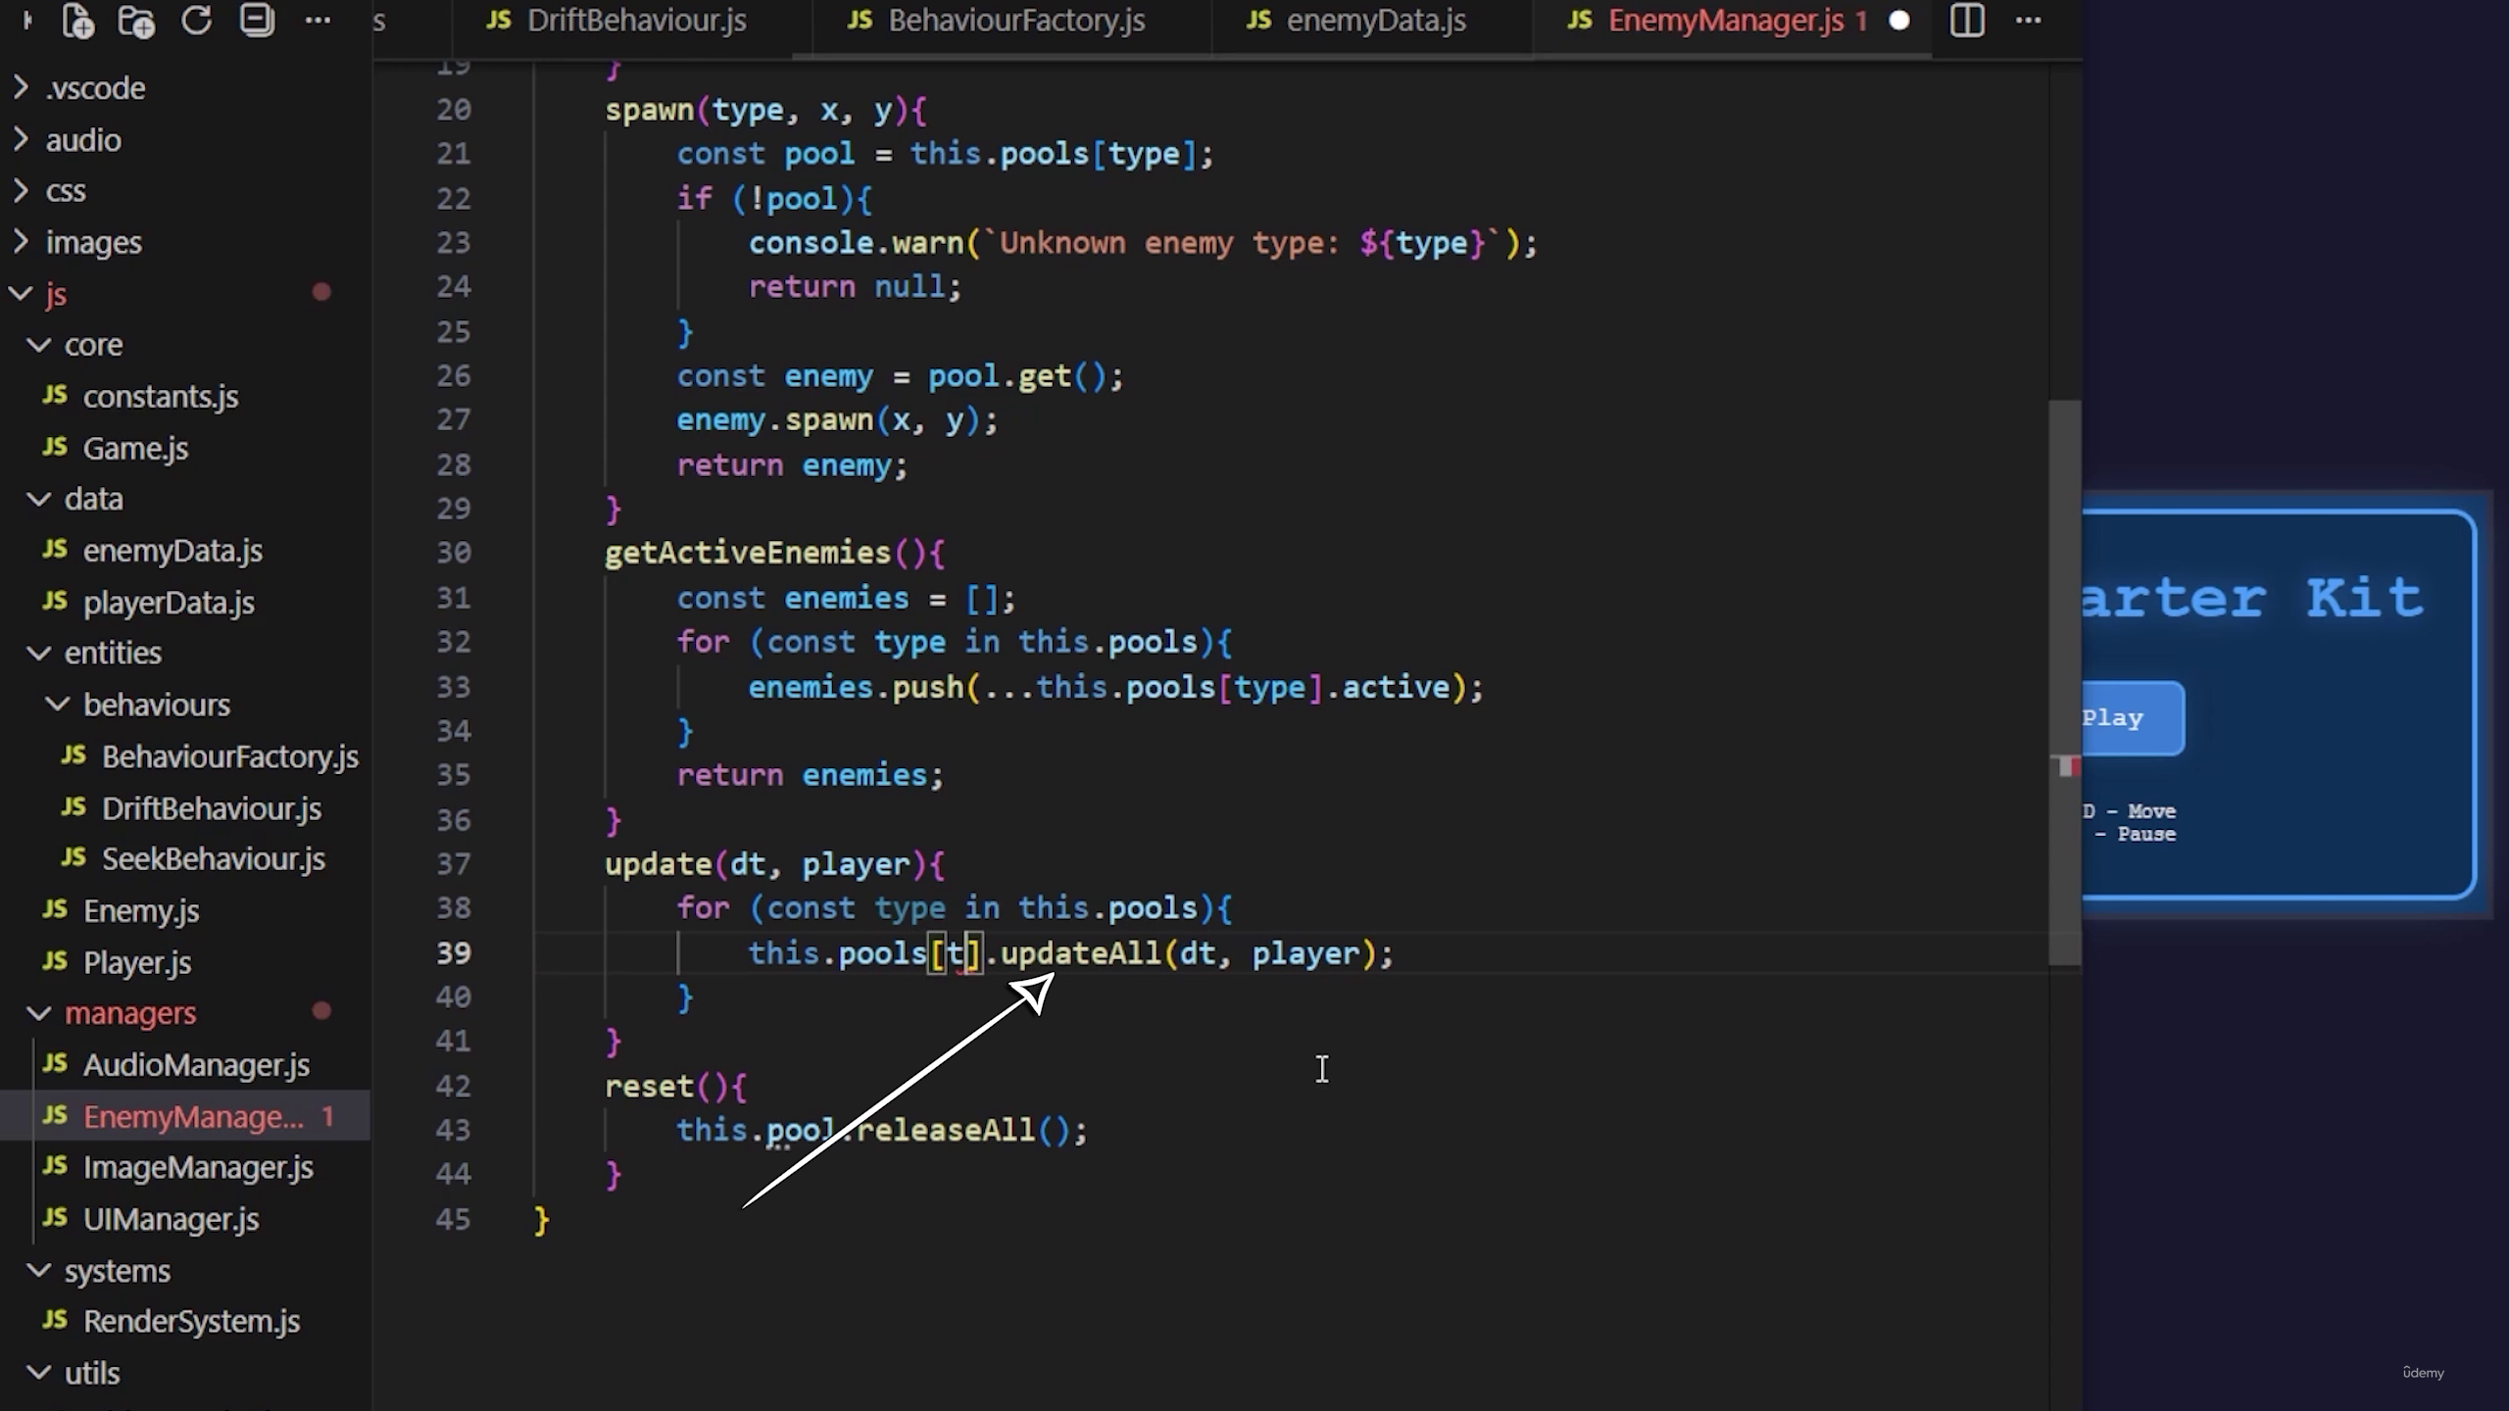
Task: Open explorer more actions ellipsis
Action: click(318, 20)
